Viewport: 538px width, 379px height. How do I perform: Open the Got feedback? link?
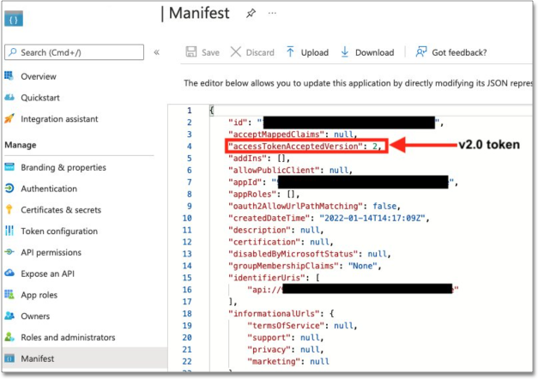tap(452, 52)
